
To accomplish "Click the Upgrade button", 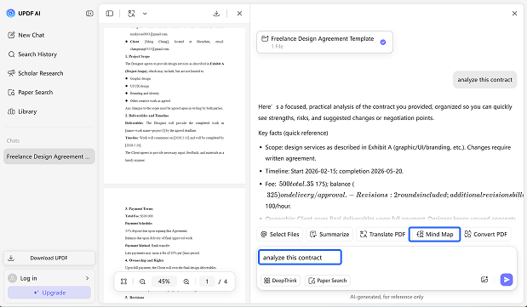I will [x=49, y=293].
